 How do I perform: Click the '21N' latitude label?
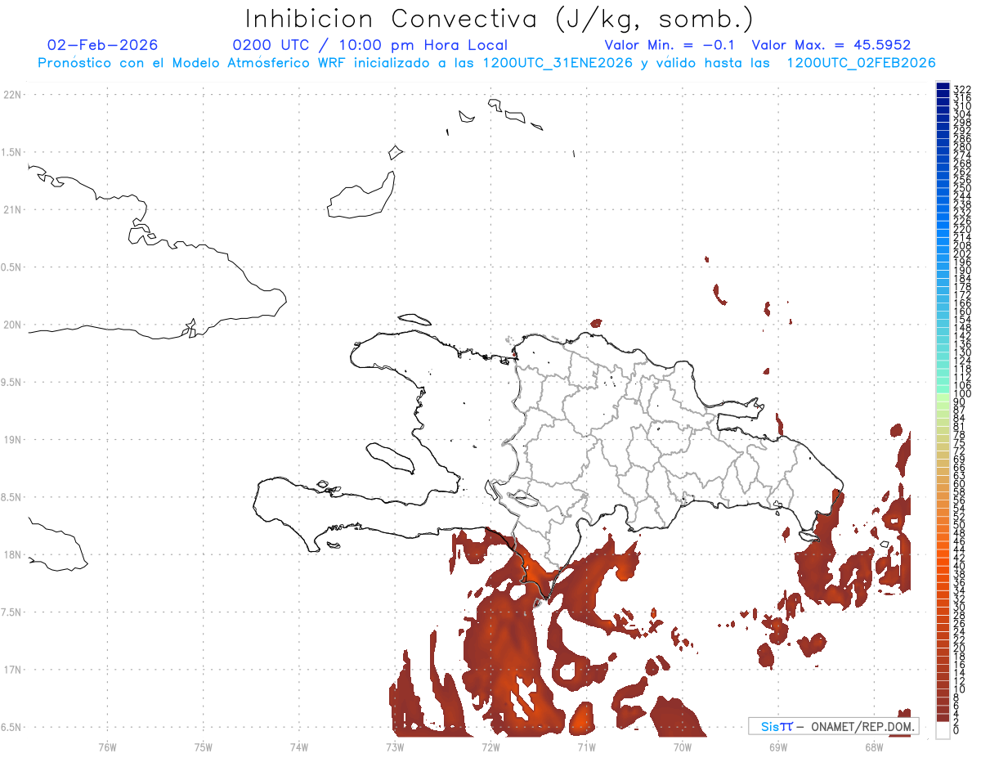click(x=11, y=209)
